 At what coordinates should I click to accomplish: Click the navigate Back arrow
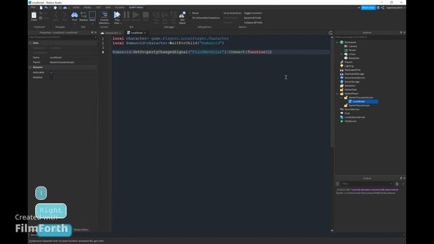tap(56, 15)
